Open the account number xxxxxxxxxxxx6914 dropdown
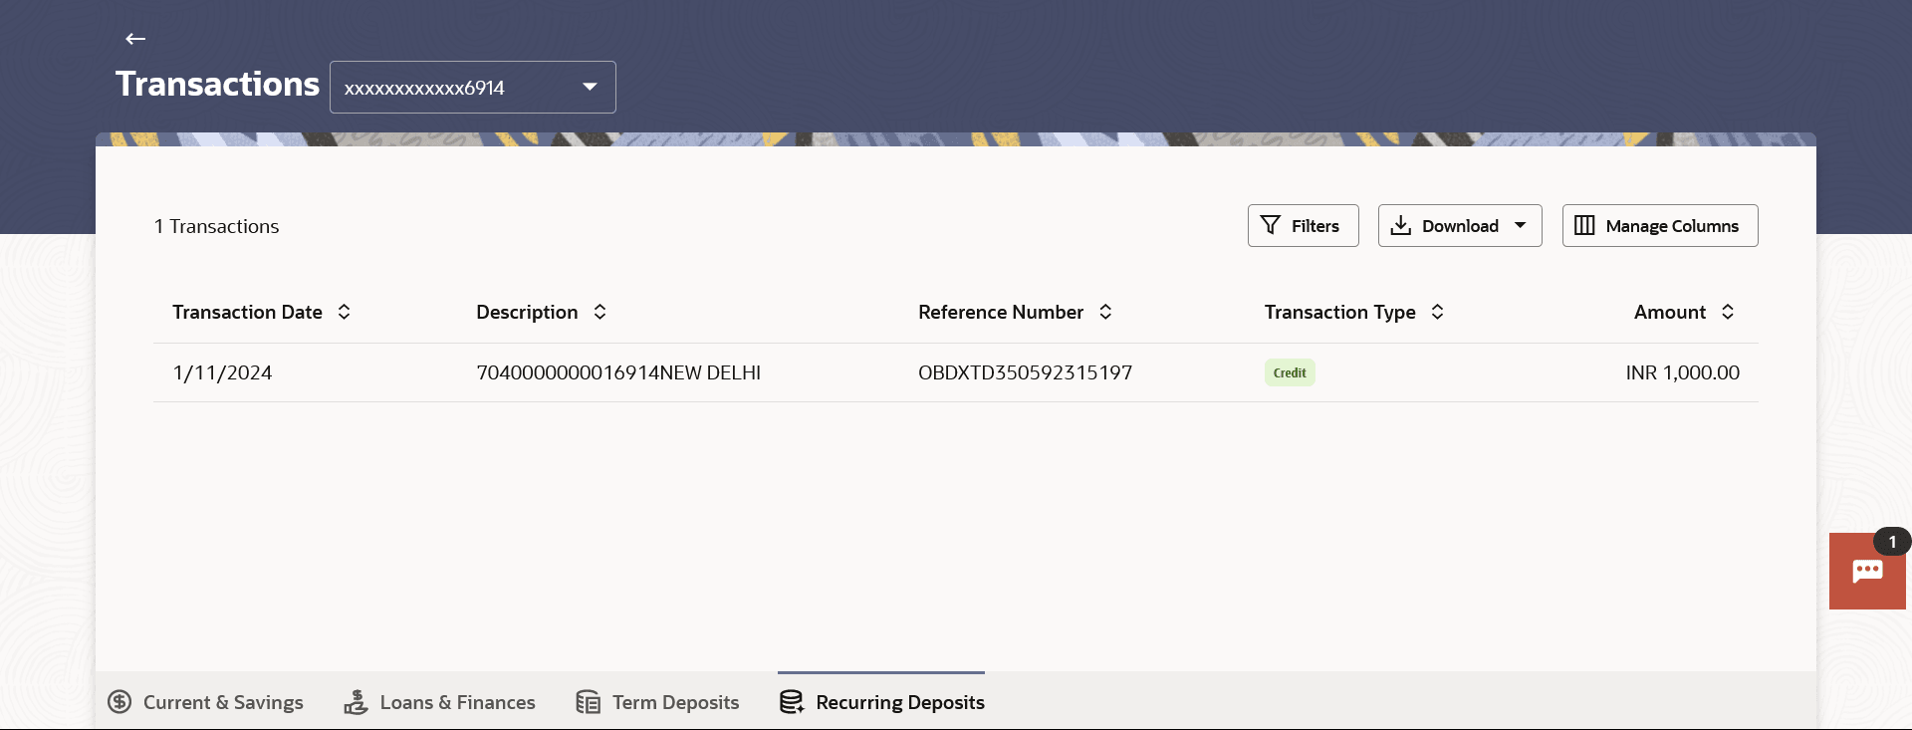This screenshot has width=1912, height=730. pos(473,88)
